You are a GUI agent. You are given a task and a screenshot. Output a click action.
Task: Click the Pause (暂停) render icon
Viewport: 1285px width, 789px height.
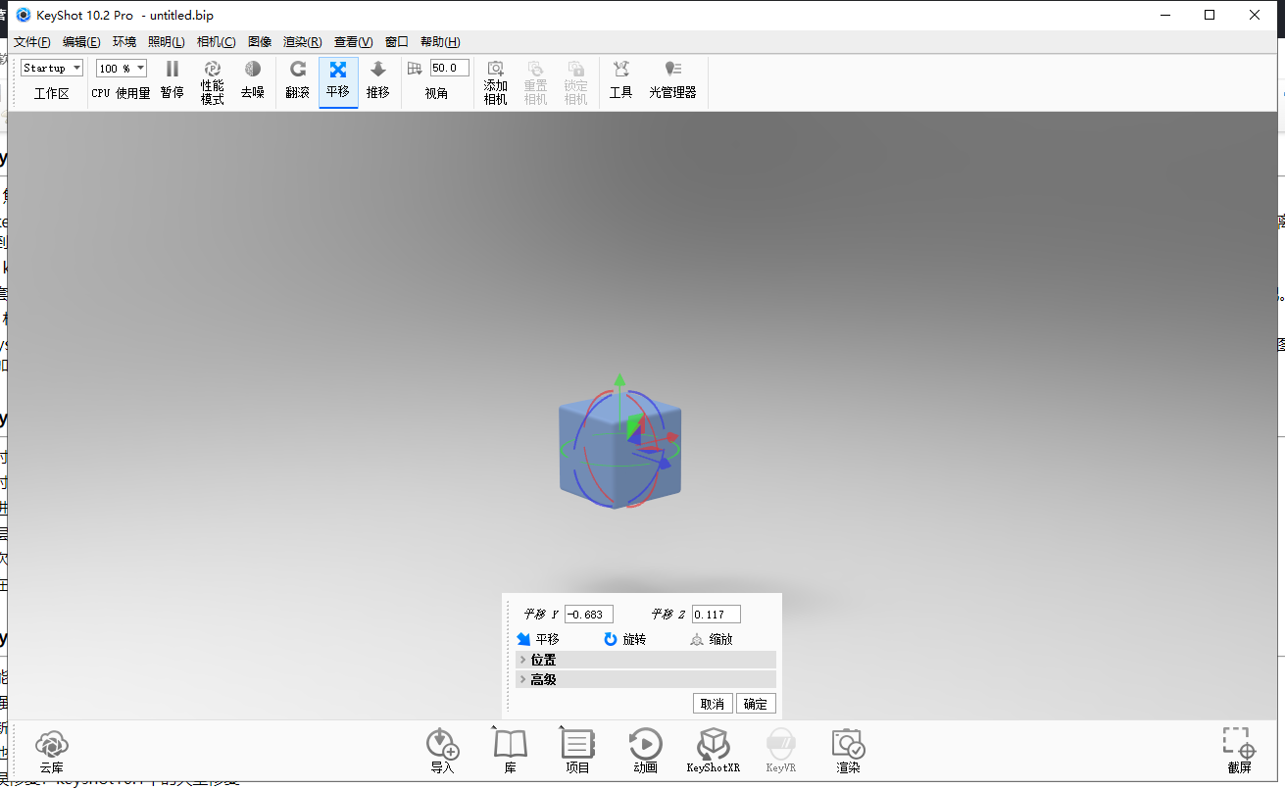[172, 69]
